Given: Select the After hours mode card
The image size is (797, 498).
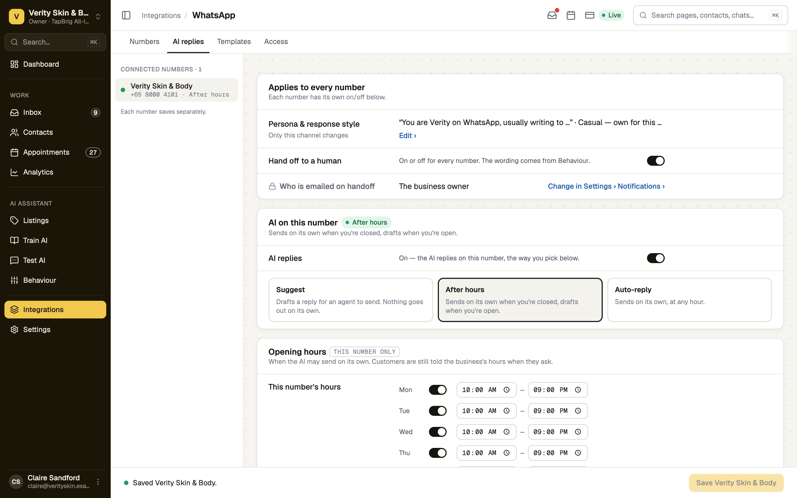Looking at the screenshot, I should tap(520, 300).
